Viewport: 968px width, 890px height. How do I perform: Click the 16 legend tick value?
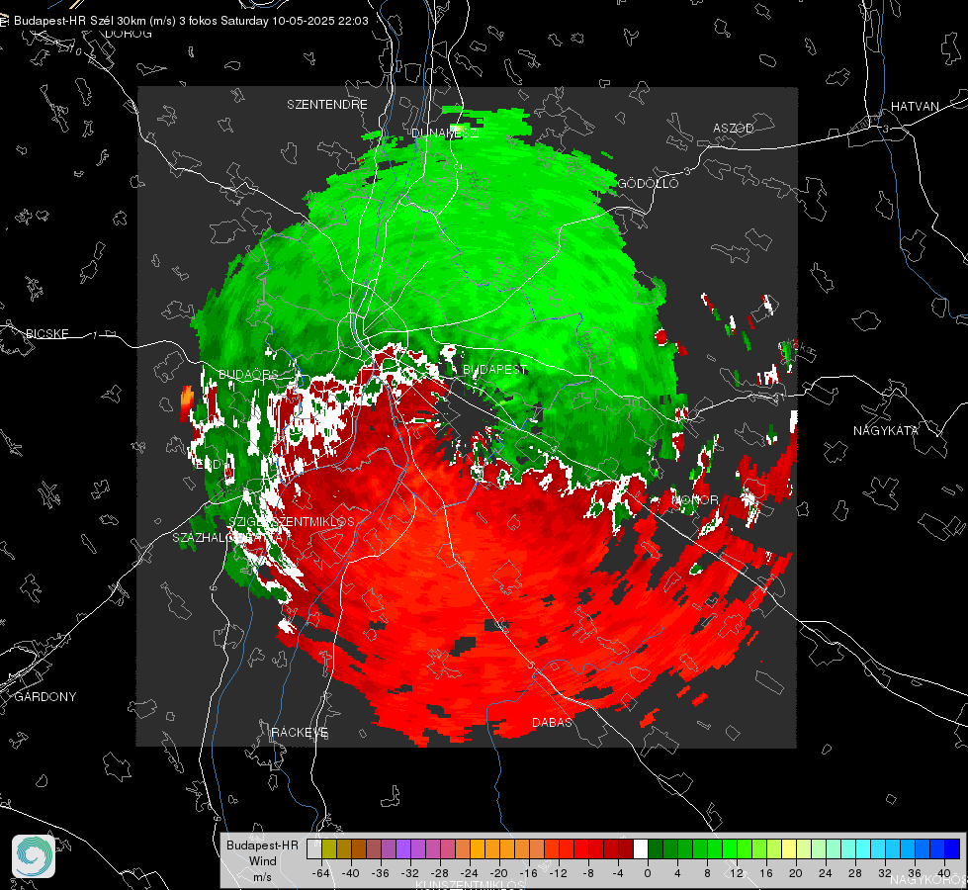766,873
